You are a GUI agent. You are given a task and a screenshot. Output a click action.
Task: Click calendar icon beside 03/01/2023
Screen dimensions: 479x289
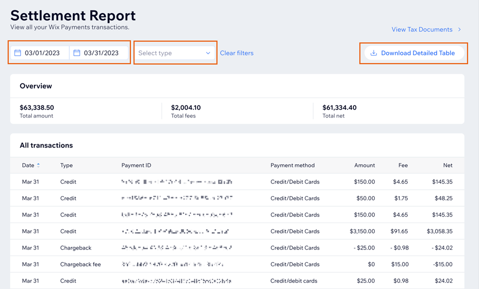point(18,53)
